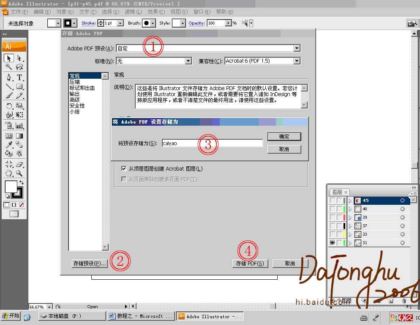This screenshot has width=420, height=325.
Task: Open the Stroke weight dropdown
Action: pyautogui.click(x=120, y=23)
